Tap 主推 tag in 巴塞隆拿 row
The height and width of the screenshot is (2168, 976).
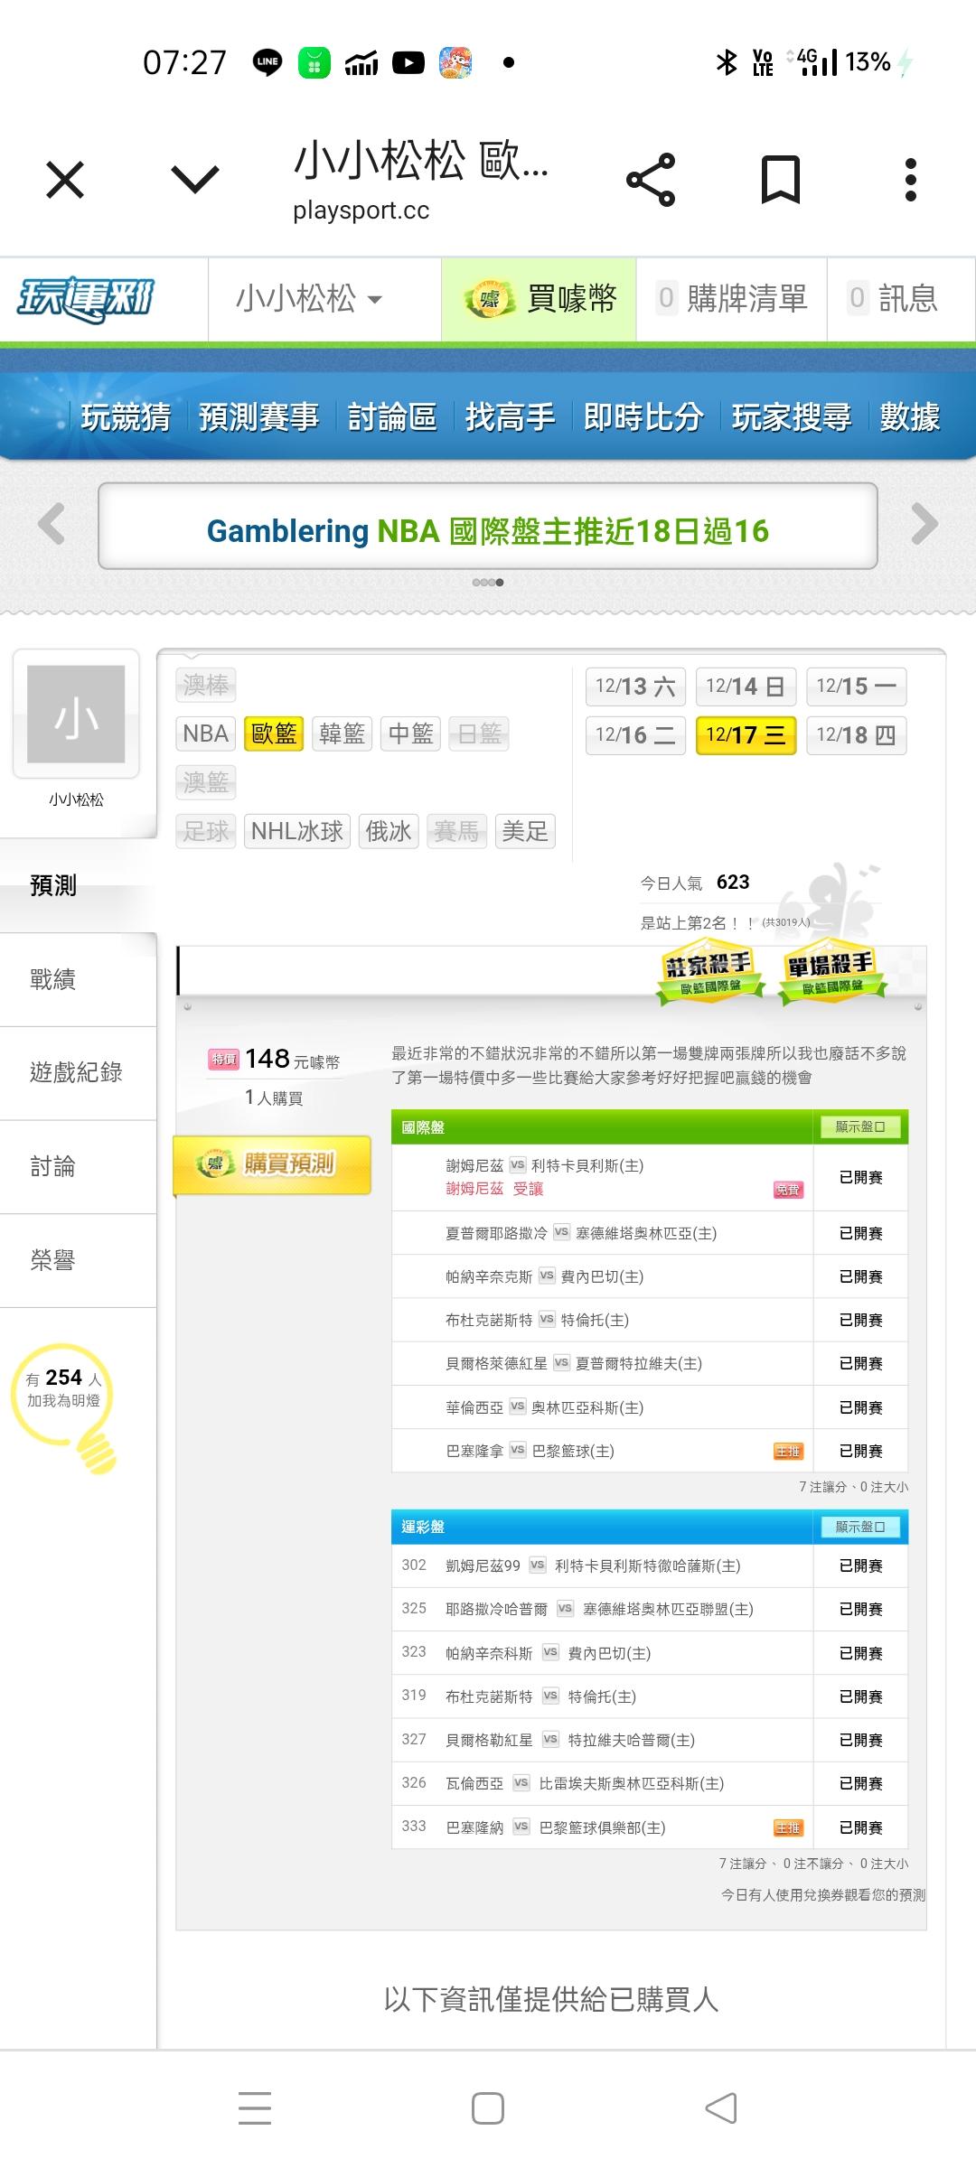[788, 1452]
